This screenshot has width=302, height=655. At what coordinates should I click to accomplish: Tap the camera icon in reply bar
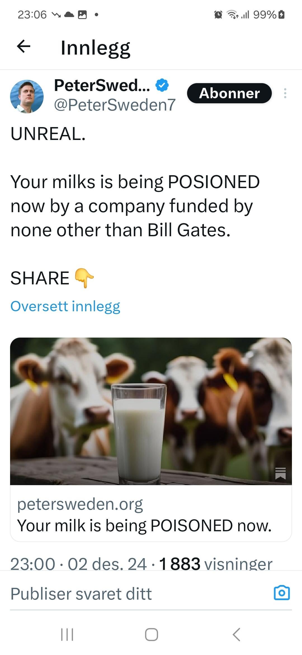(282, 593)
